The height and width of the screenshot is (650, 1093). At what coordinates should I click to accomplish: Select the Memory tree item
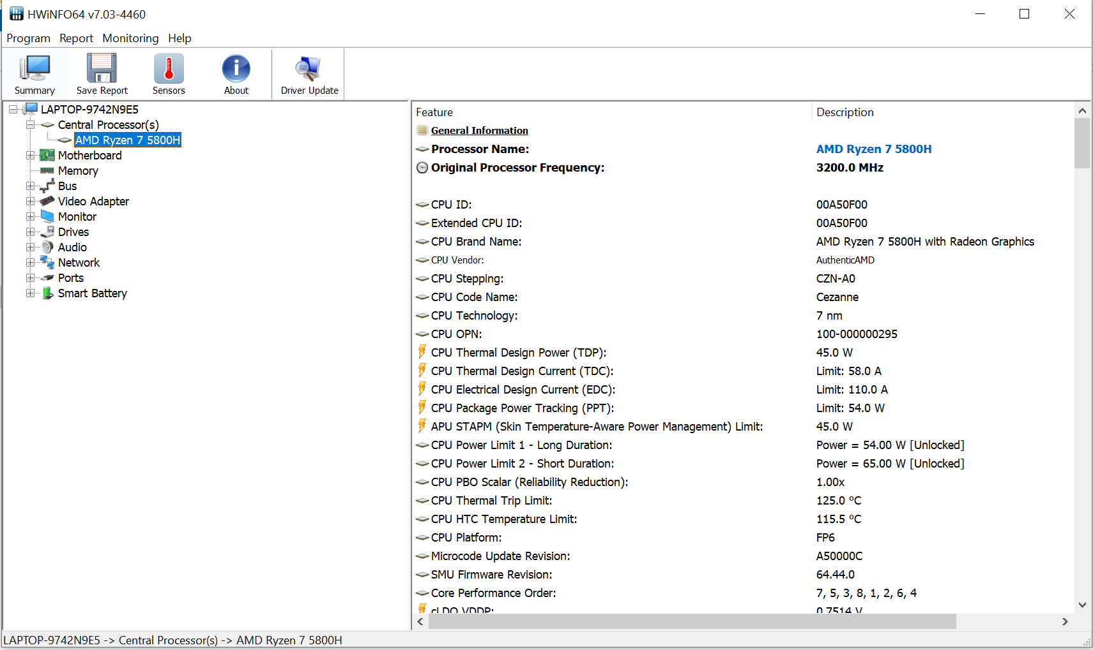(78, 171)
